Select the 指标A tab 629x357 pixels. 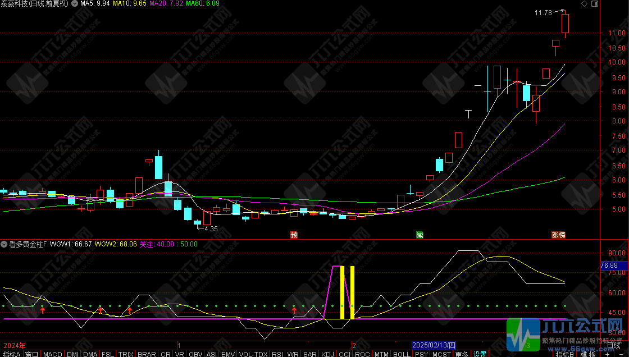11,354
